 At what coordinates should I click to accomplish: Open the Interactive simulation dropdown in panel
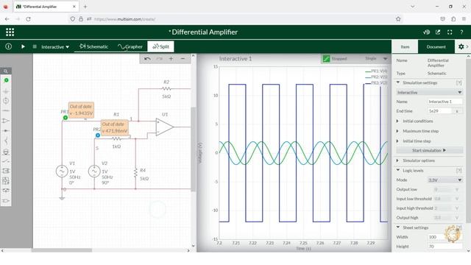pos(429,92)
